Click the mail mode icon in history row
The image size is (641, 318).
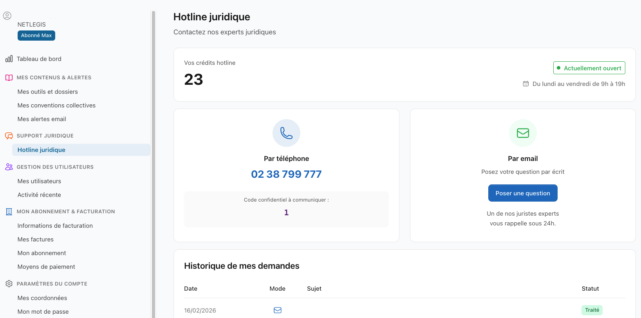pos(278,310)
